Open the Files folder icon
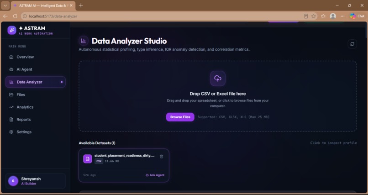Screen dimensions: 368x195 (x=11, y=95)
